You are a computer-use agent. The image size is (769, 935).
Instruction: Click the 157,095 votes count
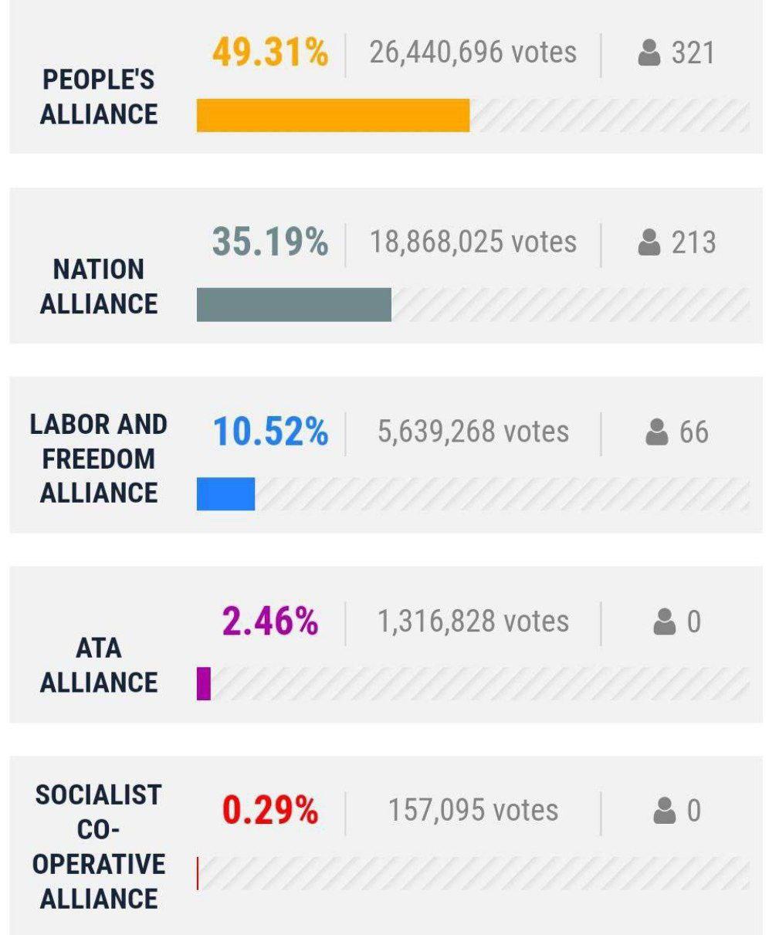[x=473, y=811]
